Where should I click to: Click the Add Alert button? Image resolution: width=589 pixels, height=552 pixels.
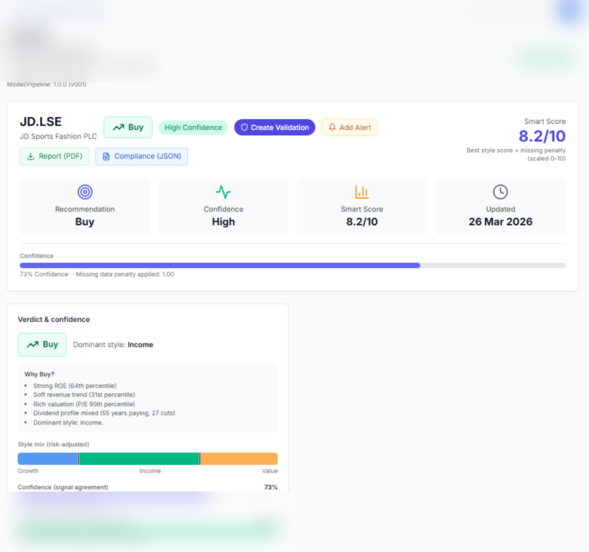point(349,128)
